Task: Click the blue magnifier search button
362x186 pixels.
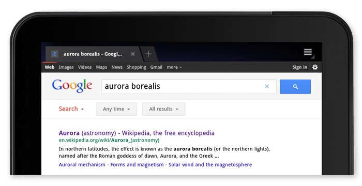Action: tap(295, 87)
